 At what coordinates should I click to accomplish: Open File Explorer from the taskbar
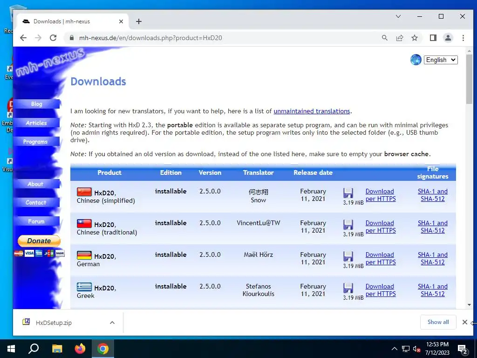click(x=57, y=349)
